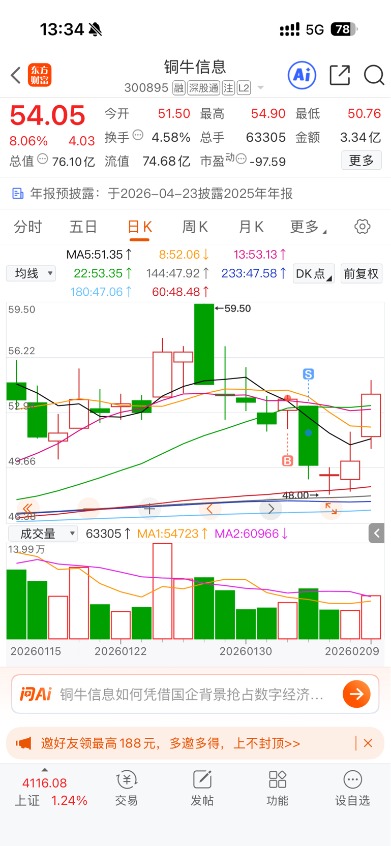Open the 邀好友领最高188元 promo link
The image size is (391, 846).
170,743
